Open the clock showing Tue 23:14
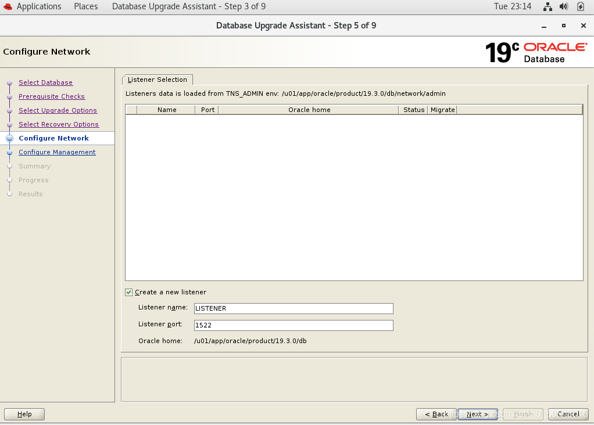594x425 pixels. pyautogui.click(x=513, y=6)
